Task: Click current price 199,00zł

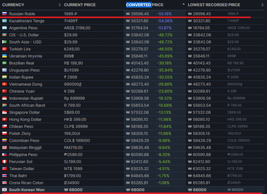Action: coord(72,133)
